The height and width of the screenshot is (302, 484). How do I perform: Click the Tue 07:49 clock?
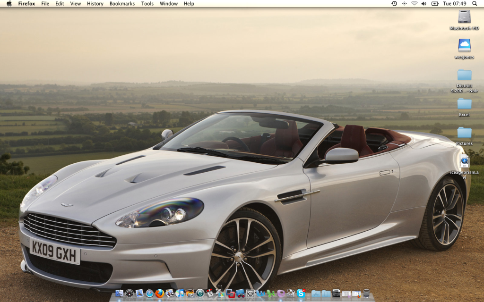(454, 4)
